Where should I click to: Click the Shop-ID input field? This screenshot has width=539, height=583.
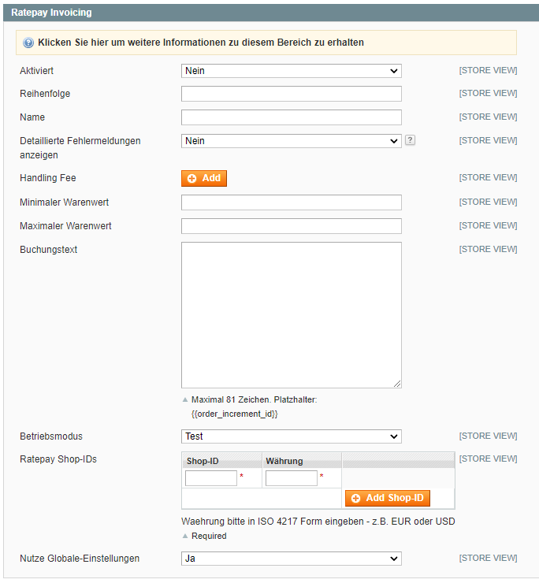tap(211, 478)
